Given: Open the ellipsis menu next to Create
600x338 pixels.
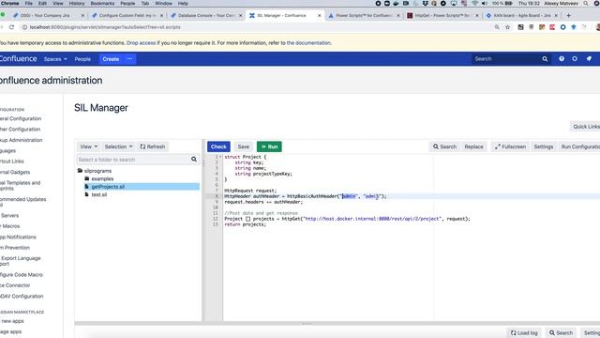Looking at the screenshot, I should click(129, 59).
